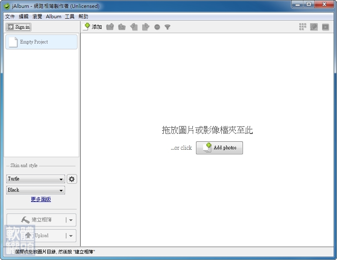Select the Empty Project item
This screenshot has height=260, width=337.
tap(41, 42)
